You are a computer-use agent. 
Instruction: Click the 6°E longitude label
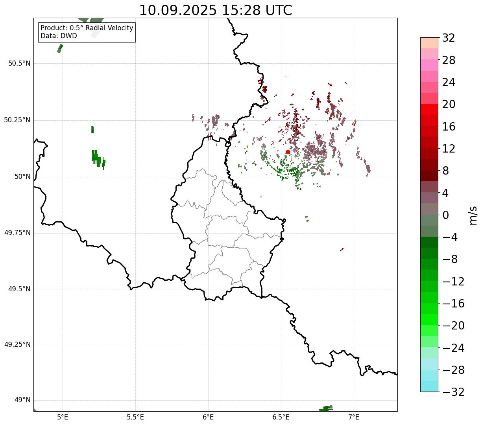(208, 417)
